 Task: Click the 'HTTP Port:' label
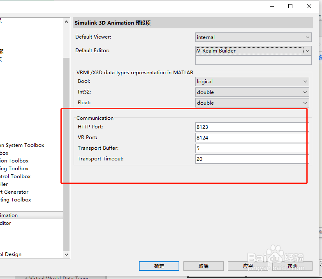point(90,127)
